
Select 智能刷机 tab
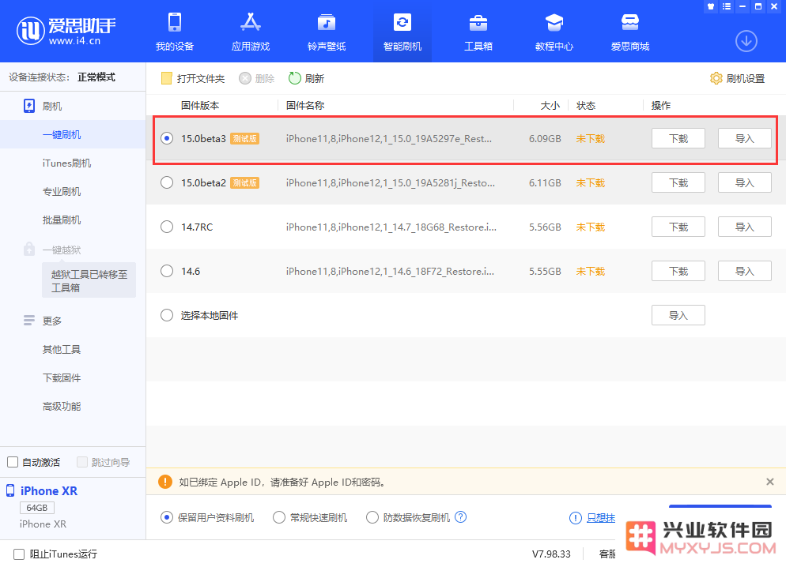coord(402,32)
